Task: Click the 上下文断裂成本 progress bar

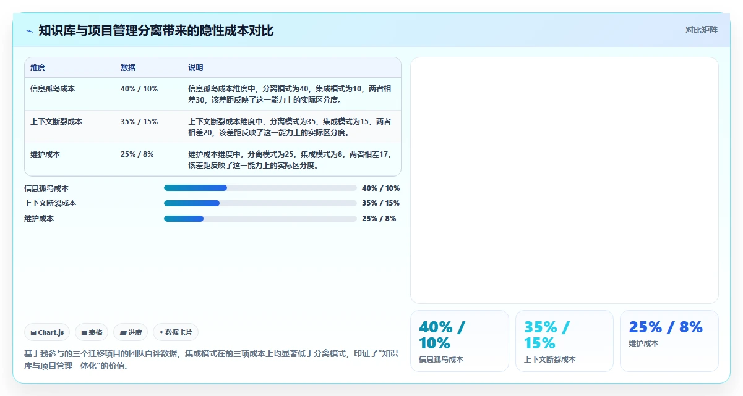Action: point(260,203)
